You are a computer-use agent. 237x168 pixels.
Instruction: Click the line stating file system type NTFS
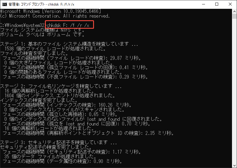[42, 30]
